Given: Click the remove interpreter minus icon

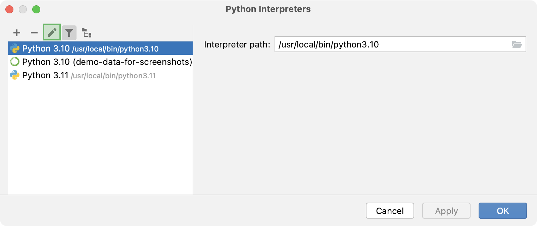Looking at the screenshot, I should 34,33.
